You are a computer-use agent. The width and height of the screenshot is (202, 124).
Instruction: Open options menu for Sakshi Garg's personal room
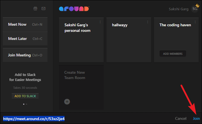click(100, 22)
